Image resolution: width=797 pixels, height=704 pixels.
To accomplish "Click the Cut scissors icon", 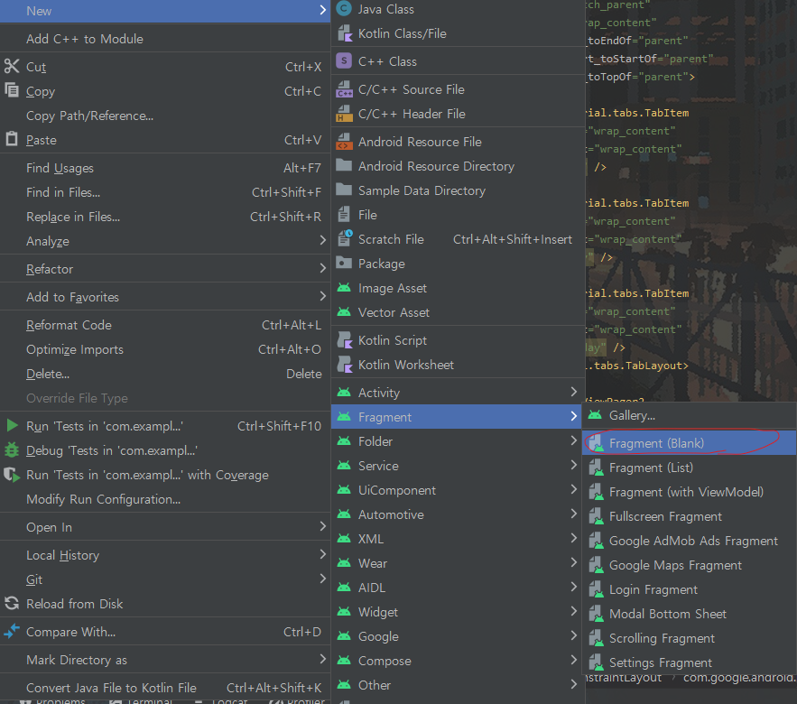I will click(11, 66).
